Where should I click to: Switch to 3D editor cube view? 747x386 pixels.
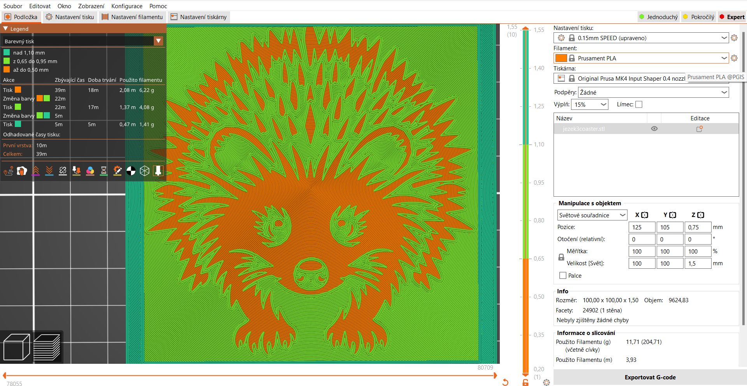point(16,347)
